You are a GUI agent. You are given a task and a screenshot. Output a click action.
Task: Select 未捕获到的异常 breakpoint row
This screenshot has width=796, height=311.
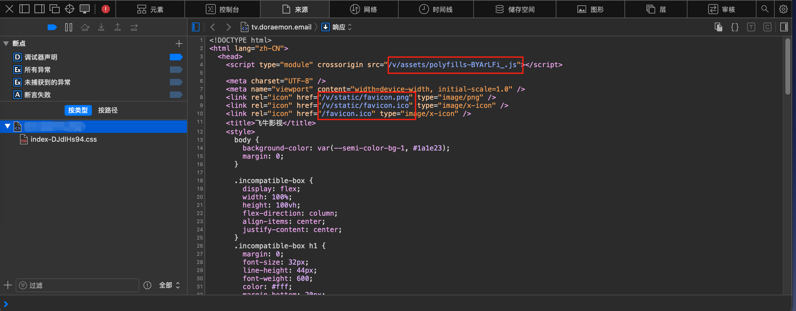(x=93, y=82)
